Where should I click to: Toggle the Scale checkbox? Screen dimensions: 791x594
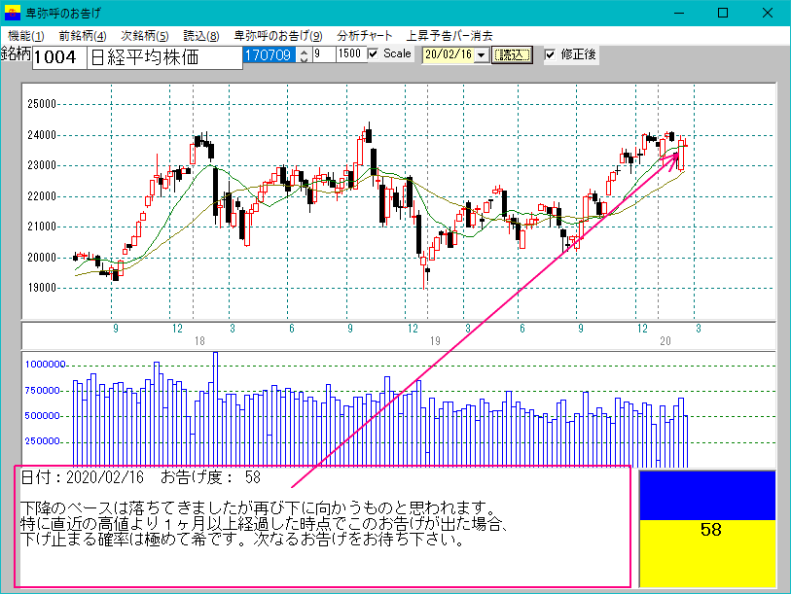tap(373, 53)
